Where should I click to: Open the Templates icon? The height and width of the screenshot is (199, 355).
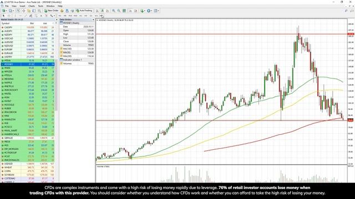coord(155,11)
